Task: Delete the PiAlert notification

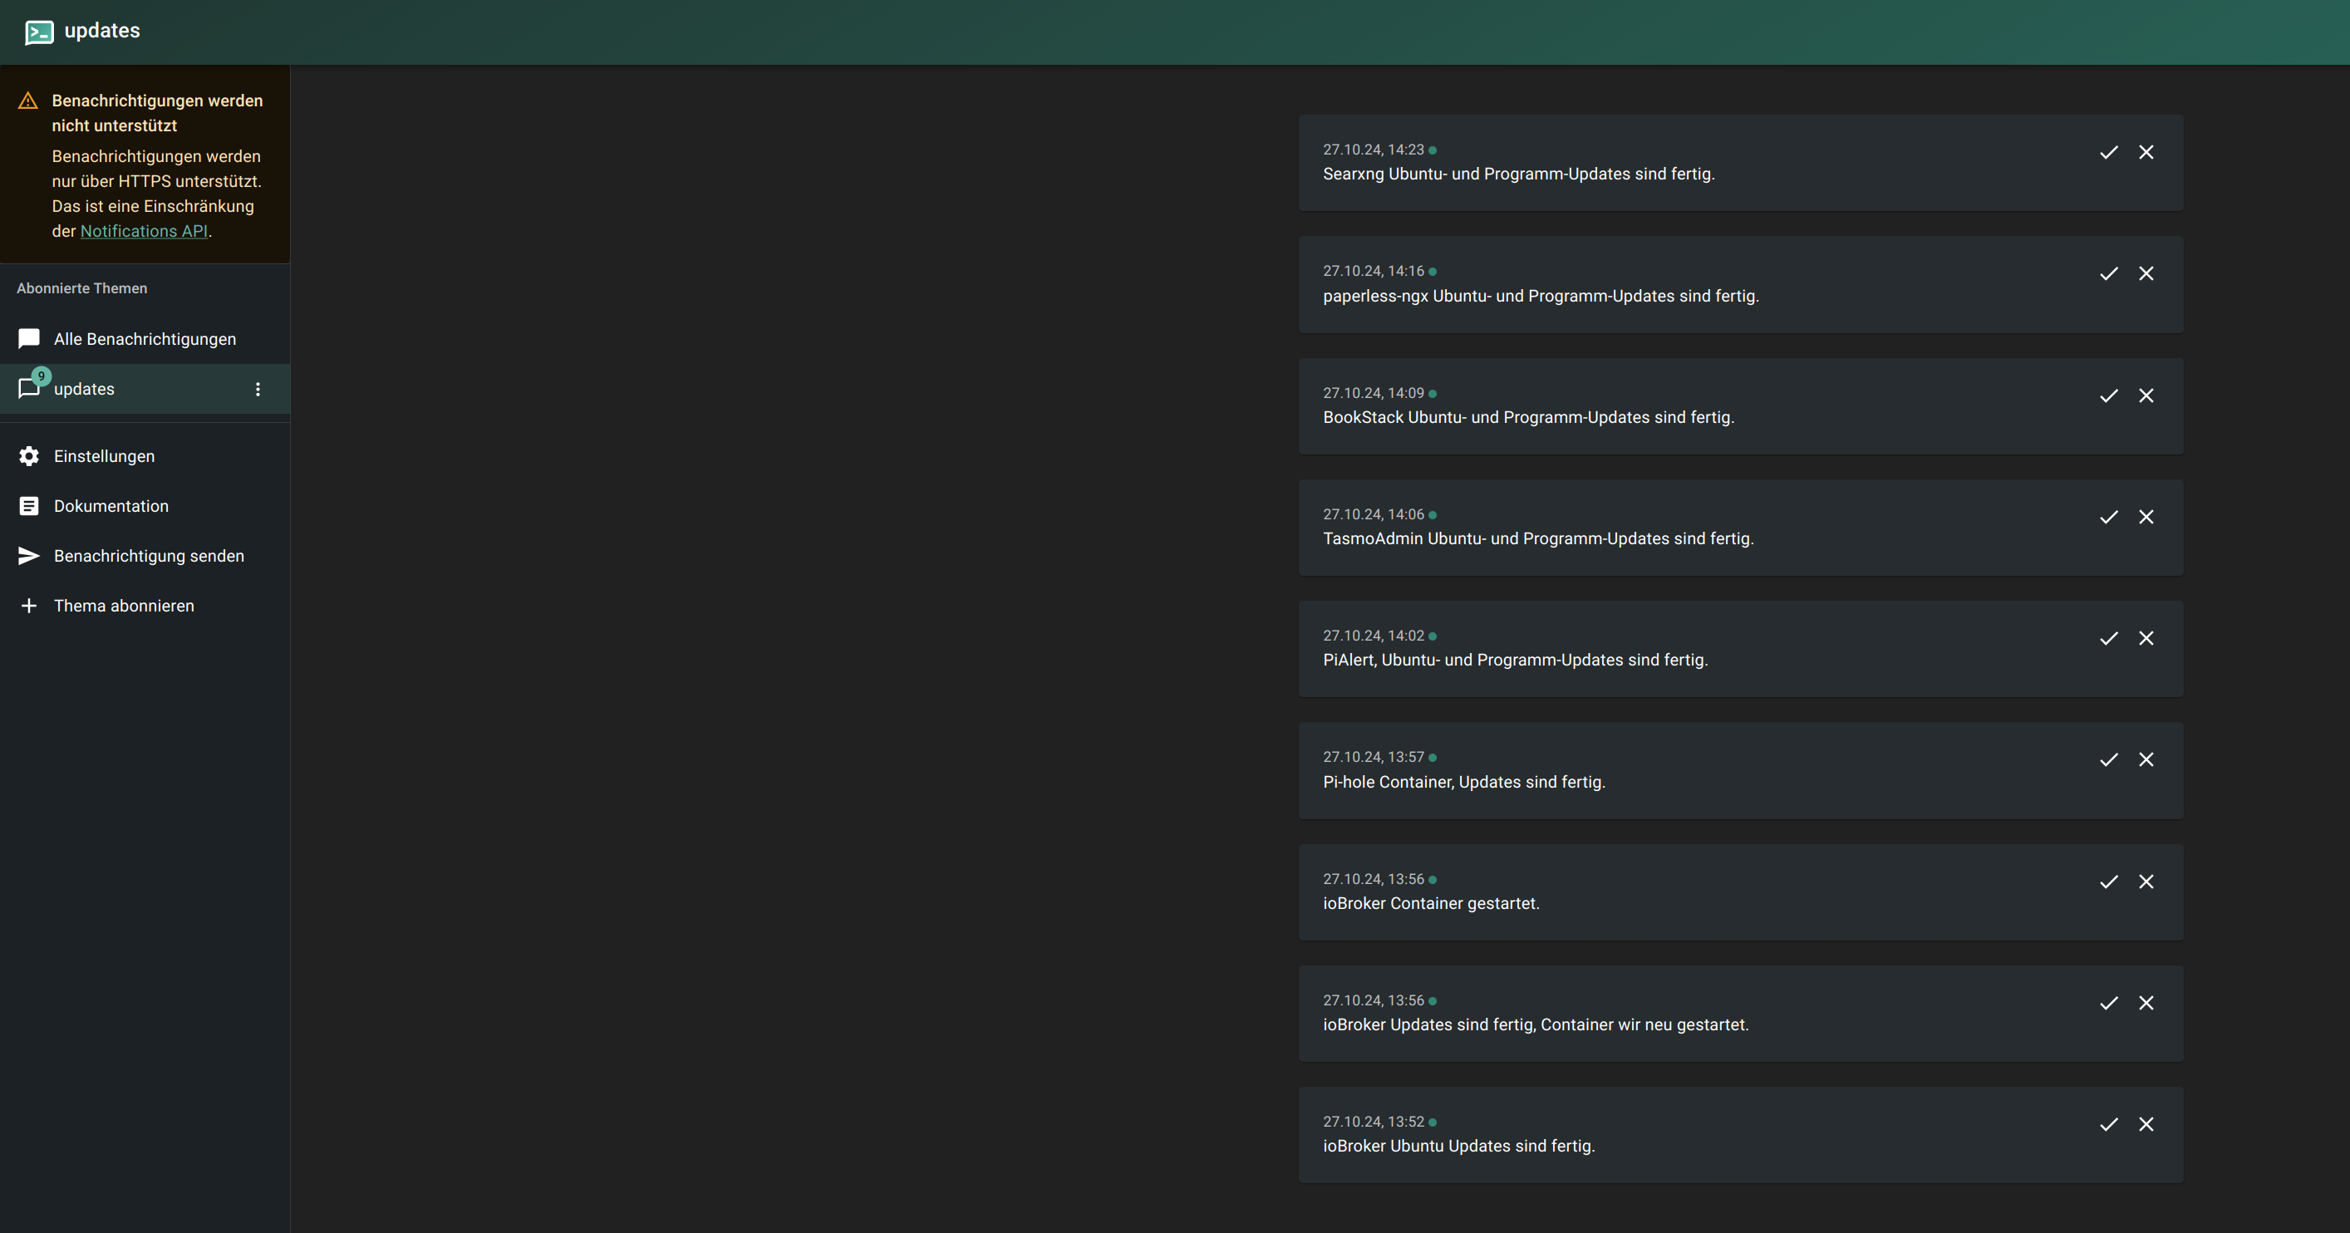Action: [x=2146, y=638]
